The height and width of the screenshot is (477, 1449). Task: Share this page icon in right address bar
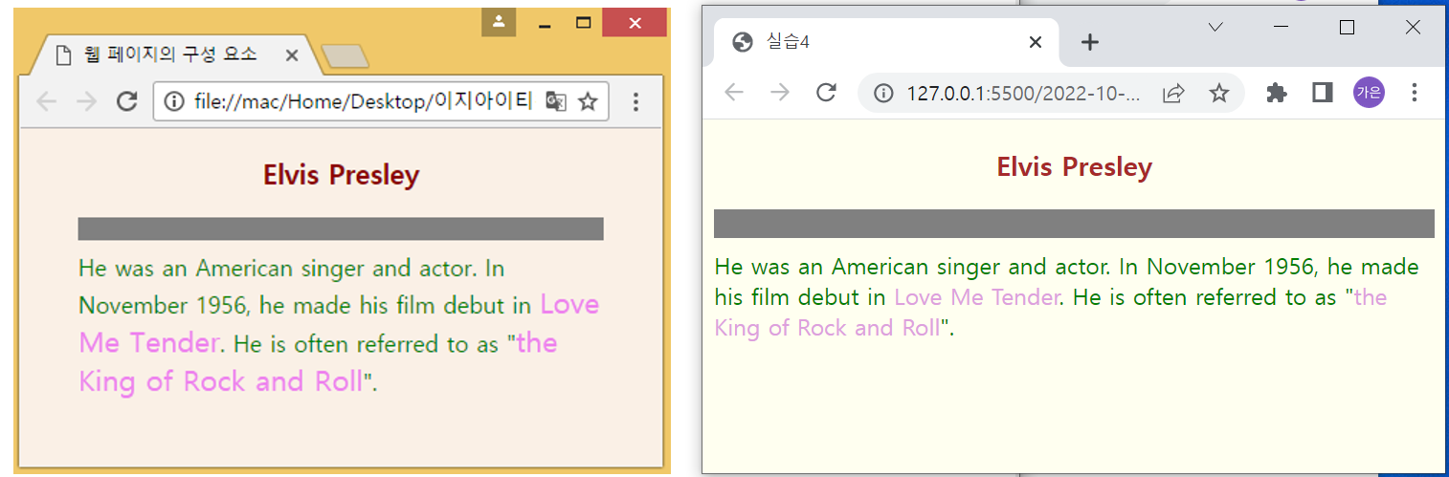click(x=1172, y=93)
